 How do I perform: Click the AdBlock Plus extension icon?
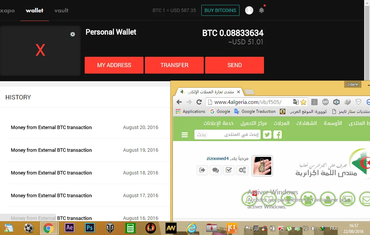[325, 102]
